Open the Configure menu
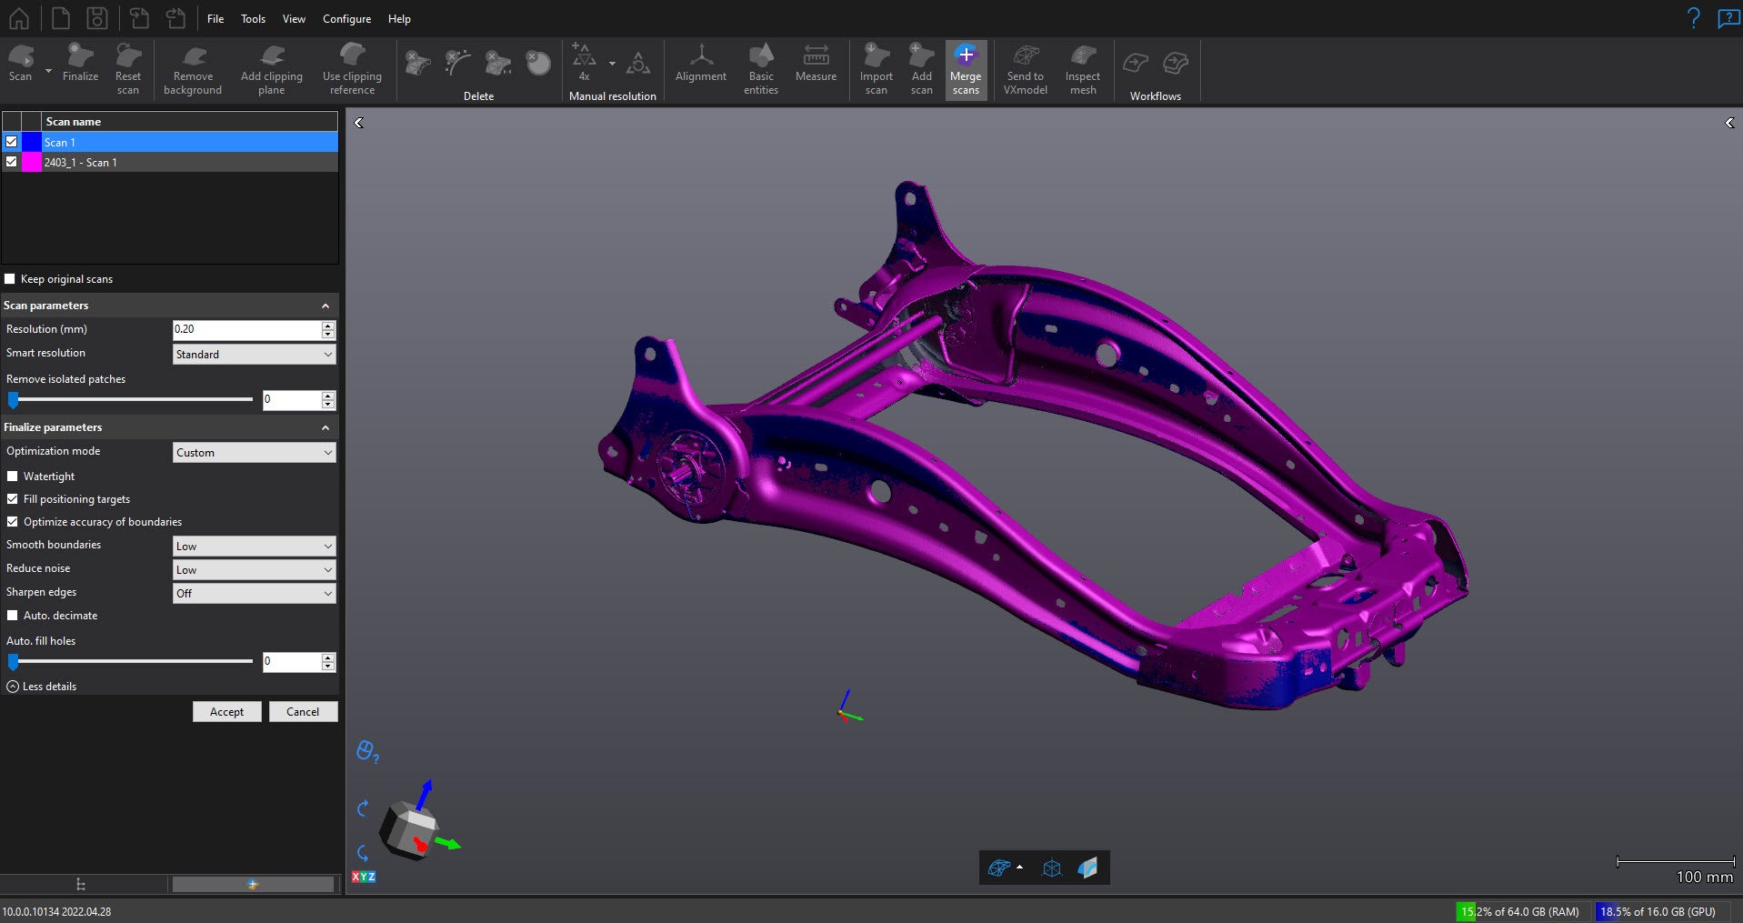Image resolution: width=1743 pixels, height=923 pixels. pyautogui.click(x=346, y=19)
